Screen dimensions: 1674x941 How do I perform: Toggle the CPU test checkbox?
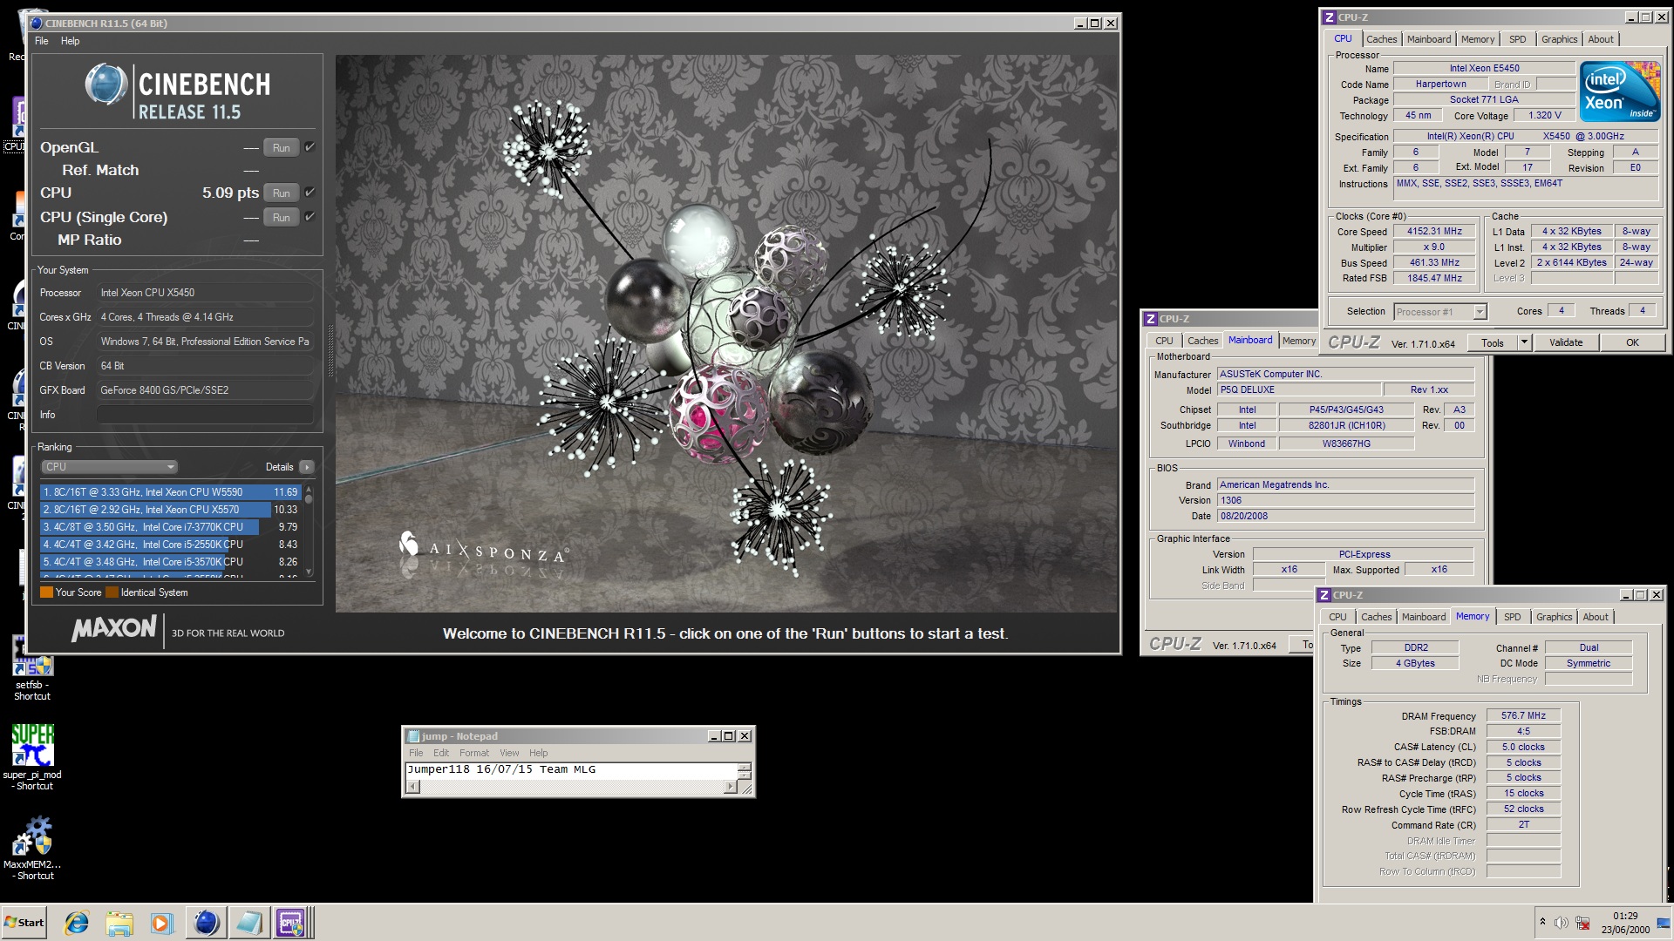tap(310, 193)
